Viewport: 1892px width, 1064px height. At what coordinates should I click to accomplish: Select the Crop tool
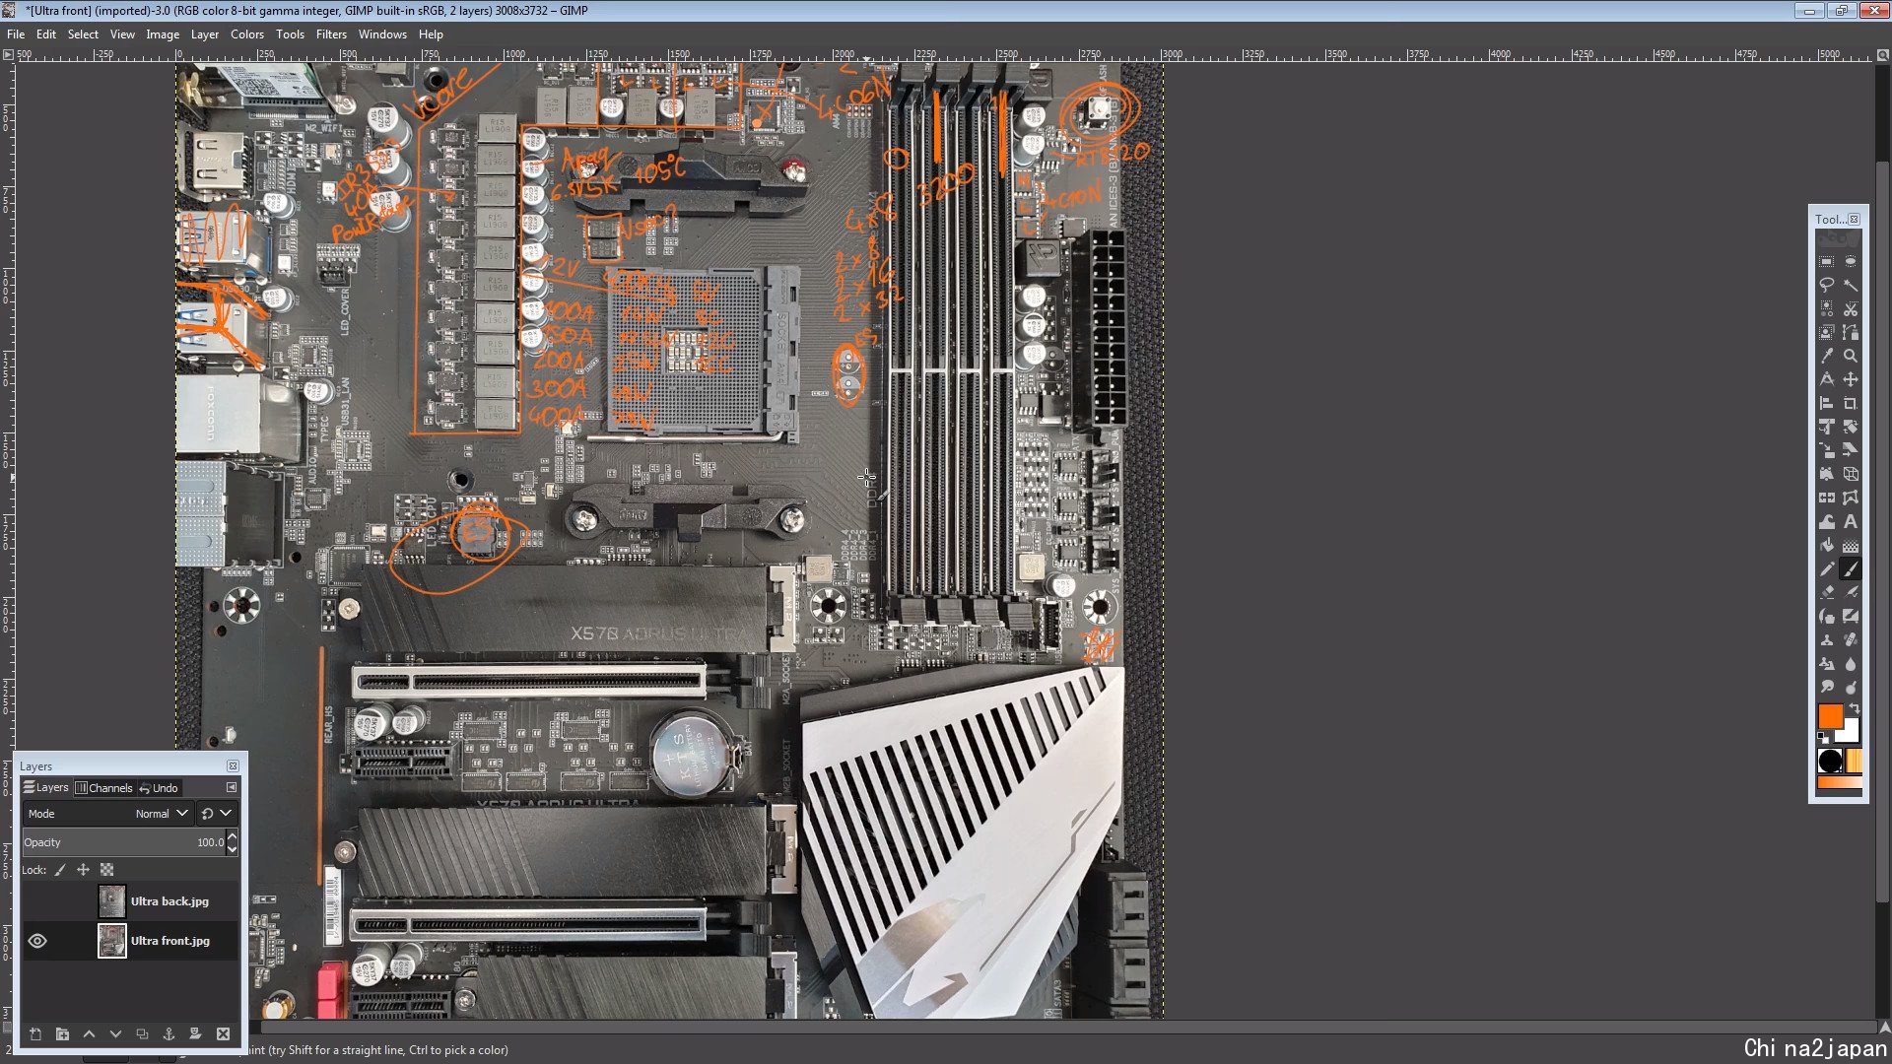[x=1850, y=404]
